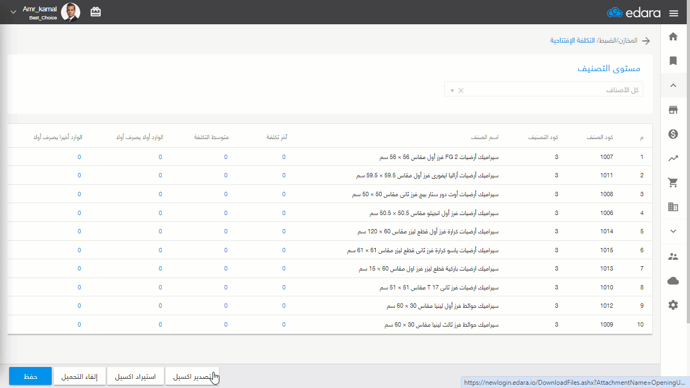Open the dollar accounting sidebar icon
The width and height of the screenshot is (690, 388).
(673, 134)
